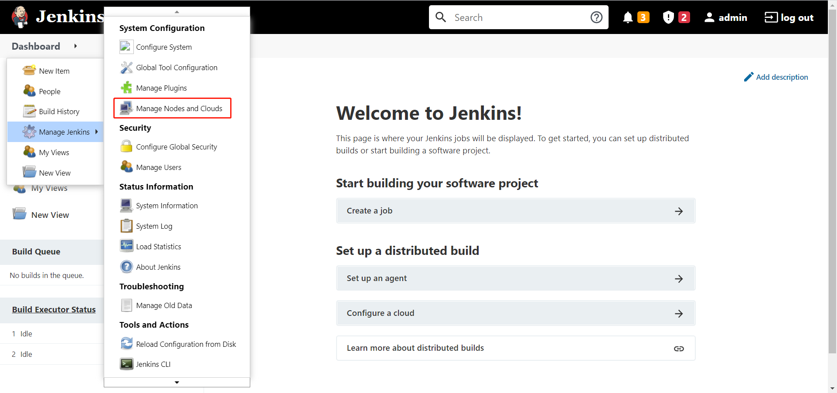Click the Manage Plugins puzzle icon
Viewport: 837px width, 393px height.
126,88
